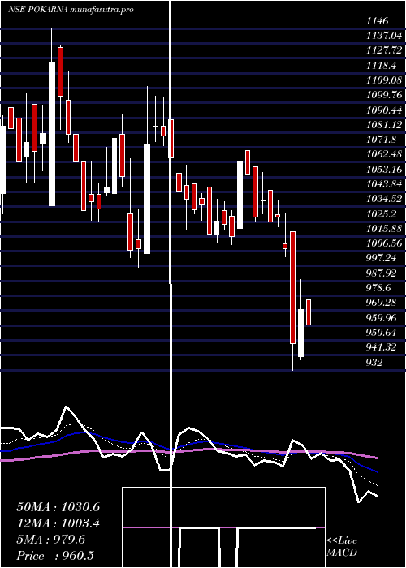Click the 950.64 price axis label
The height and width of the screenshot is (568, 406).
tap(382, 332)
